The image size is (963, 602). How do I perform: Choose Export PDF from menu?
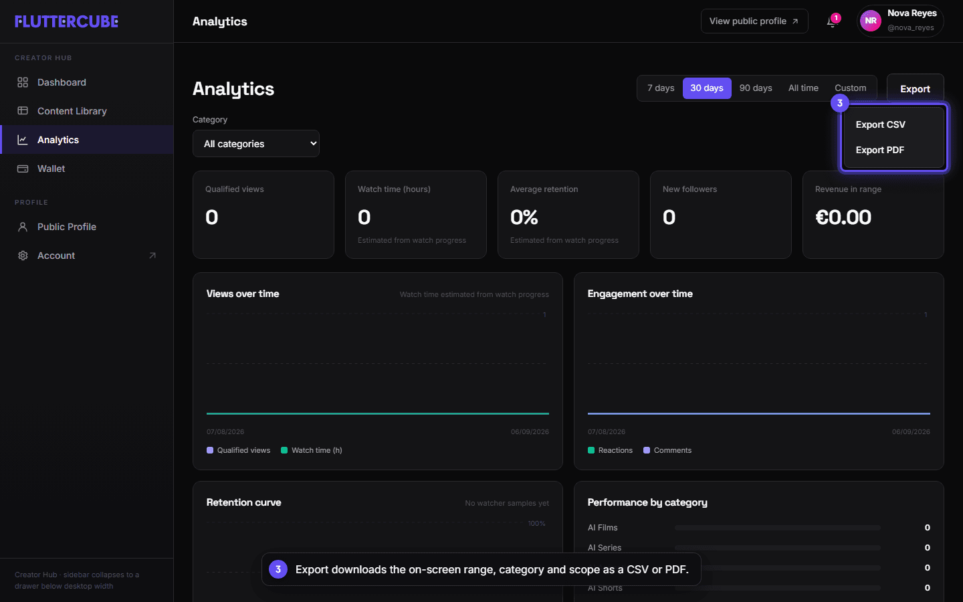(893, 150)
